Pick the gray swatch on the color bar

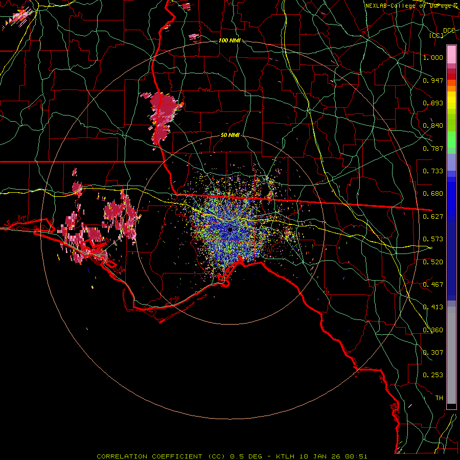coord(451,355)
